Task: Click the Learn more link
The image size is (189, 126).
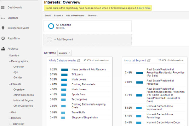Action: [x=144, y=8]
